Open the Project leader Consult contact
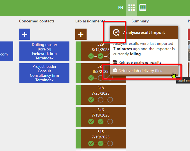Image resolution: width=190 pixels, height=151 pixels. click(44, 73)
